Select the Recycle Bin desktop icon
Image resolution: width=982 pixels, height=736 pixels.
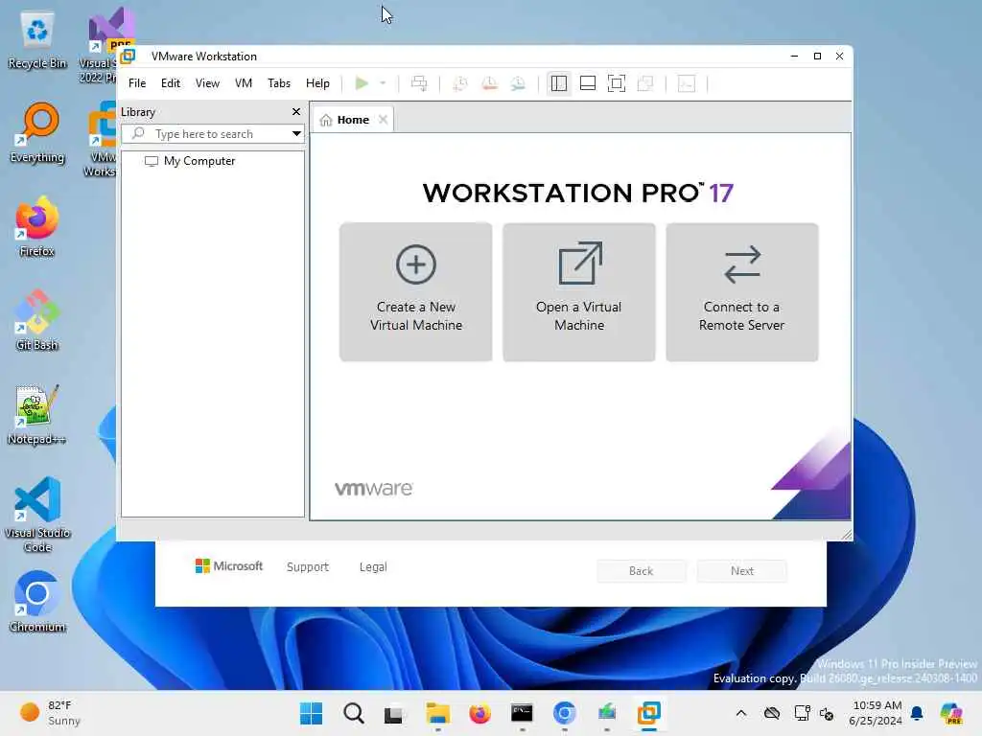click(x=37, y=40)
